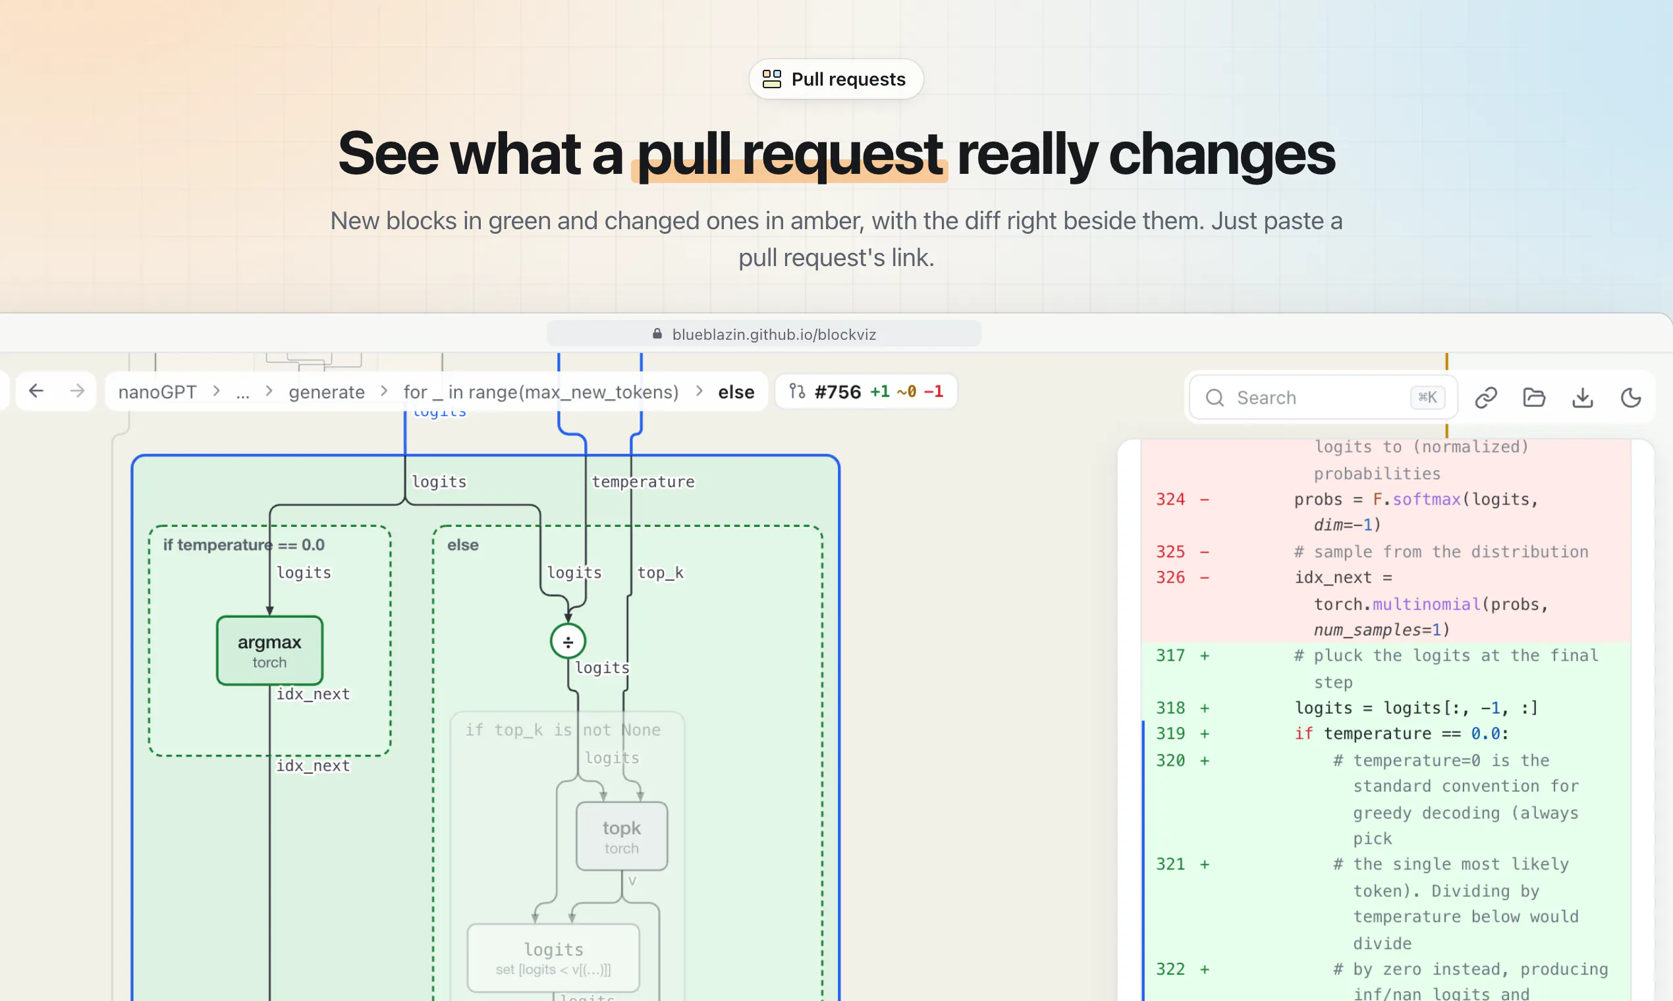Go forward with the right arrow
The image size is (1673, 1001).
(78, 391)
